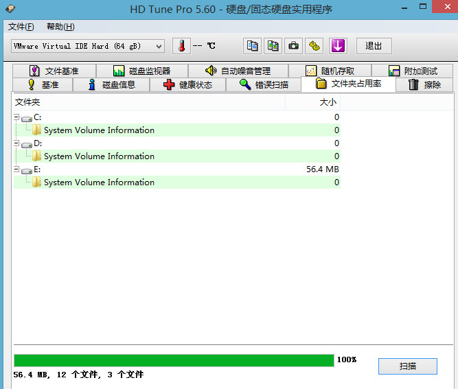
Task: Close the HD Tune Pro window
Action: point(447,7)
